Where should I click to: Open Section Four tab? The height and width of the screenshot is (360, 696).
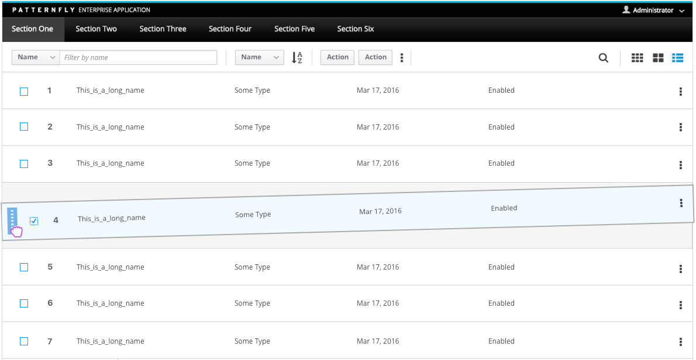point(230,29)
